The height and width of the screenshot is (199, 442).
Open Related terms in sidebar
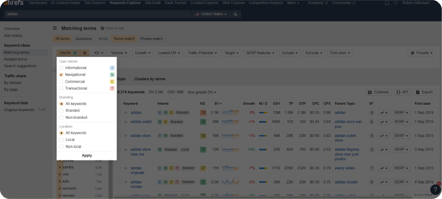(x=16, y=59)
